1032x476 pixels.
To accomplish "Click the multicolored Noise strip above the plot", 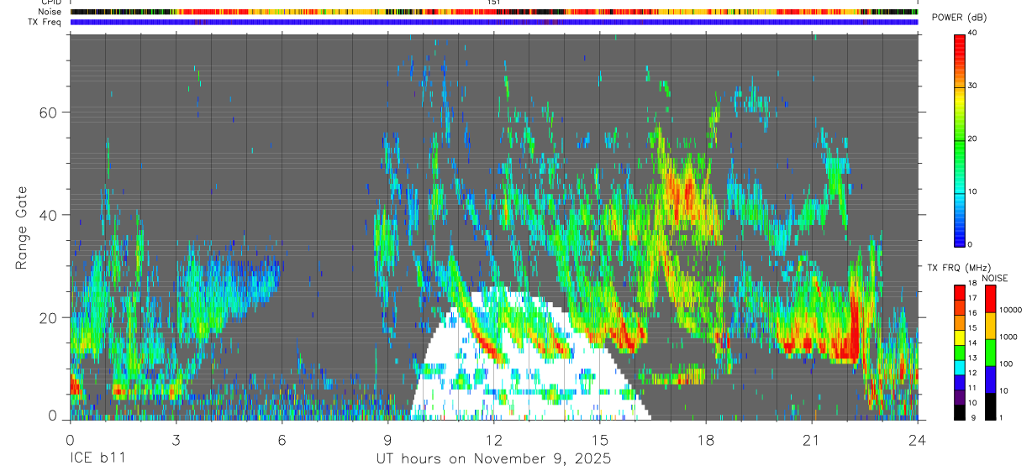I will (x=493, y=12).
